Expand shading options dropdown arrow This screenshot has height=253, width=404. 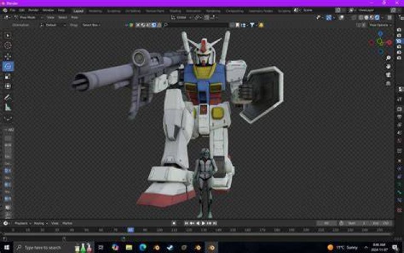382,17
